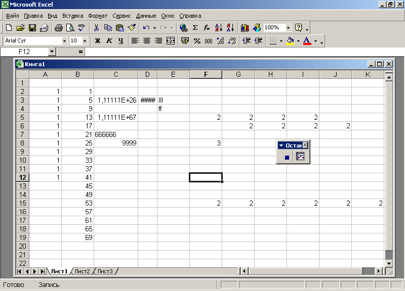This screenshot has width=405, height=291.
Task: Click Increase Decimal icon
Action: pyautogui.click(x=220, y=41)
